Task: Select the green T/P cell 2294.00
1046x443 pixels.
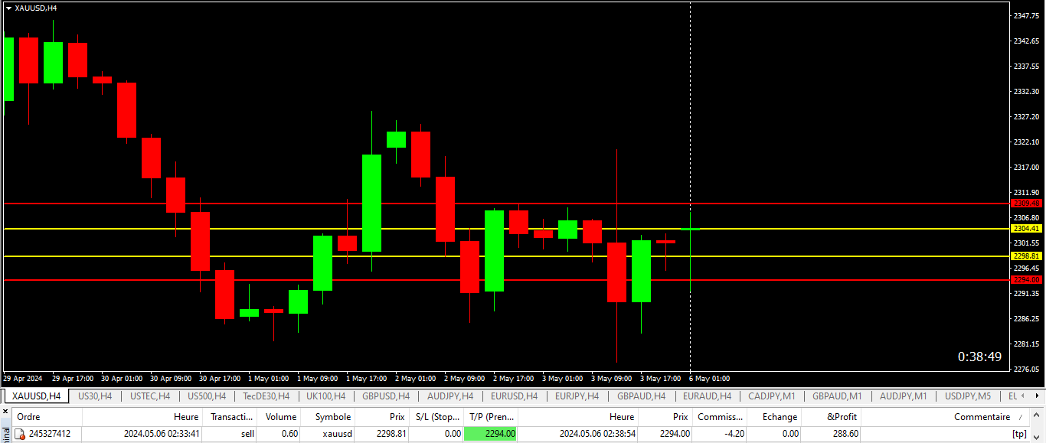Action: [490, 434]
